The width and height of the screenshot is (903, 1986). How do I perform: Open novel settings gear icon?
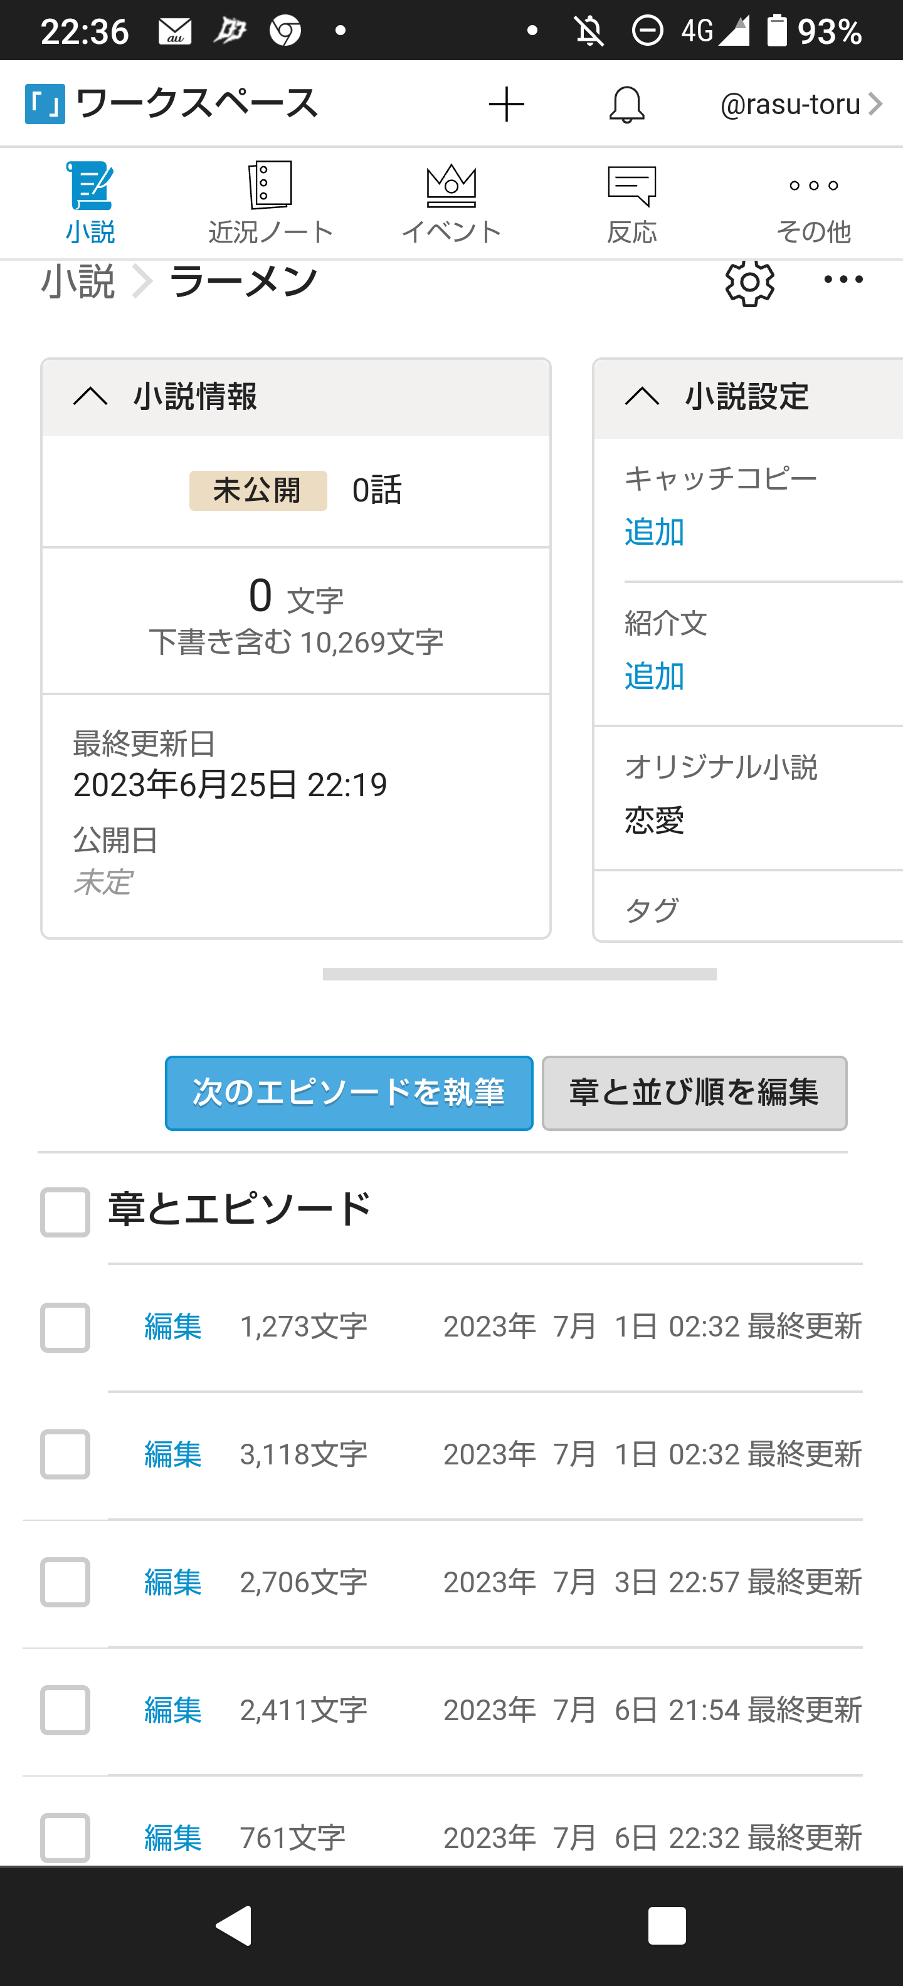pyautogui.click(x=749, y=283)
